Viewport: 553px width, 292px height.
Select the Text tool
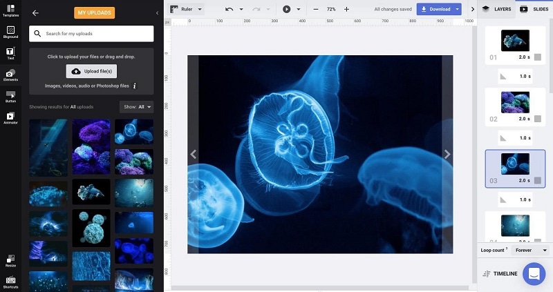[x=10, y=54]
